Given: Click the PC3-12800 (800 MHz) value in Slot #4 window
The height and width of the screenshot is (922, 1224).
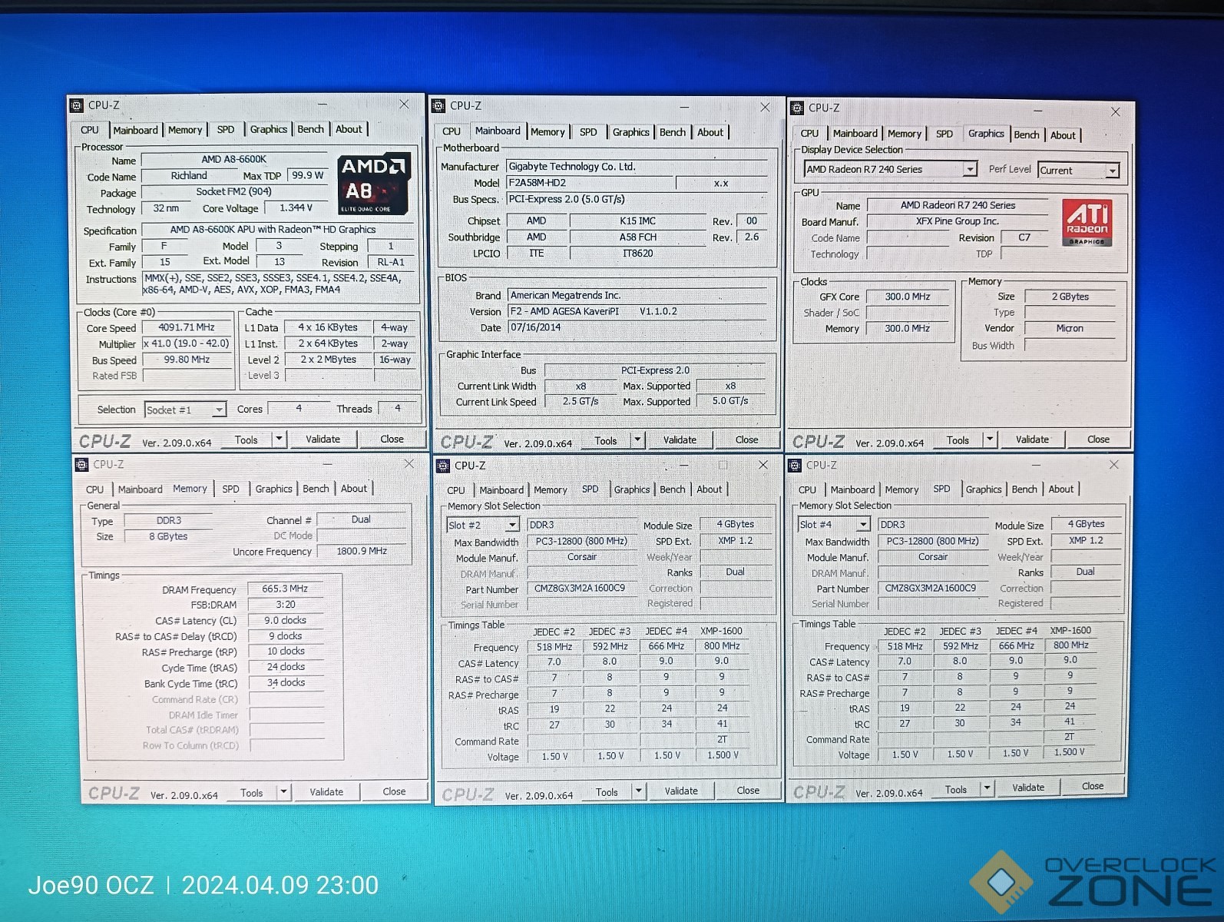Looking at the screenshot, I should coord(932,541).
